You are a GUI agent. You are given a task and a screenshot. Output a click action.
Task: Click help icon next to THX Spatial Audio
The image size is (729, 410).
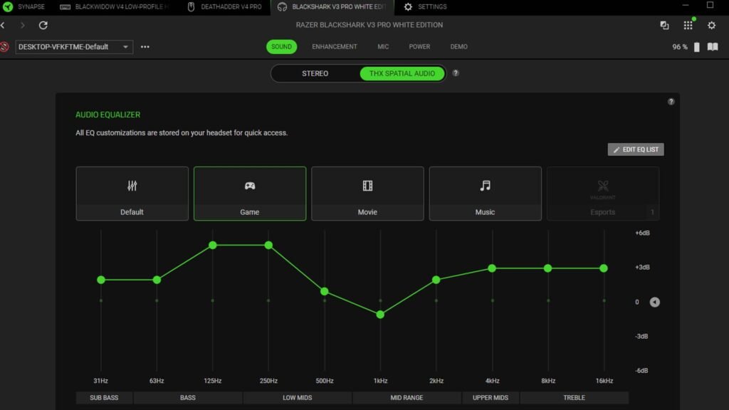(456, 73)
